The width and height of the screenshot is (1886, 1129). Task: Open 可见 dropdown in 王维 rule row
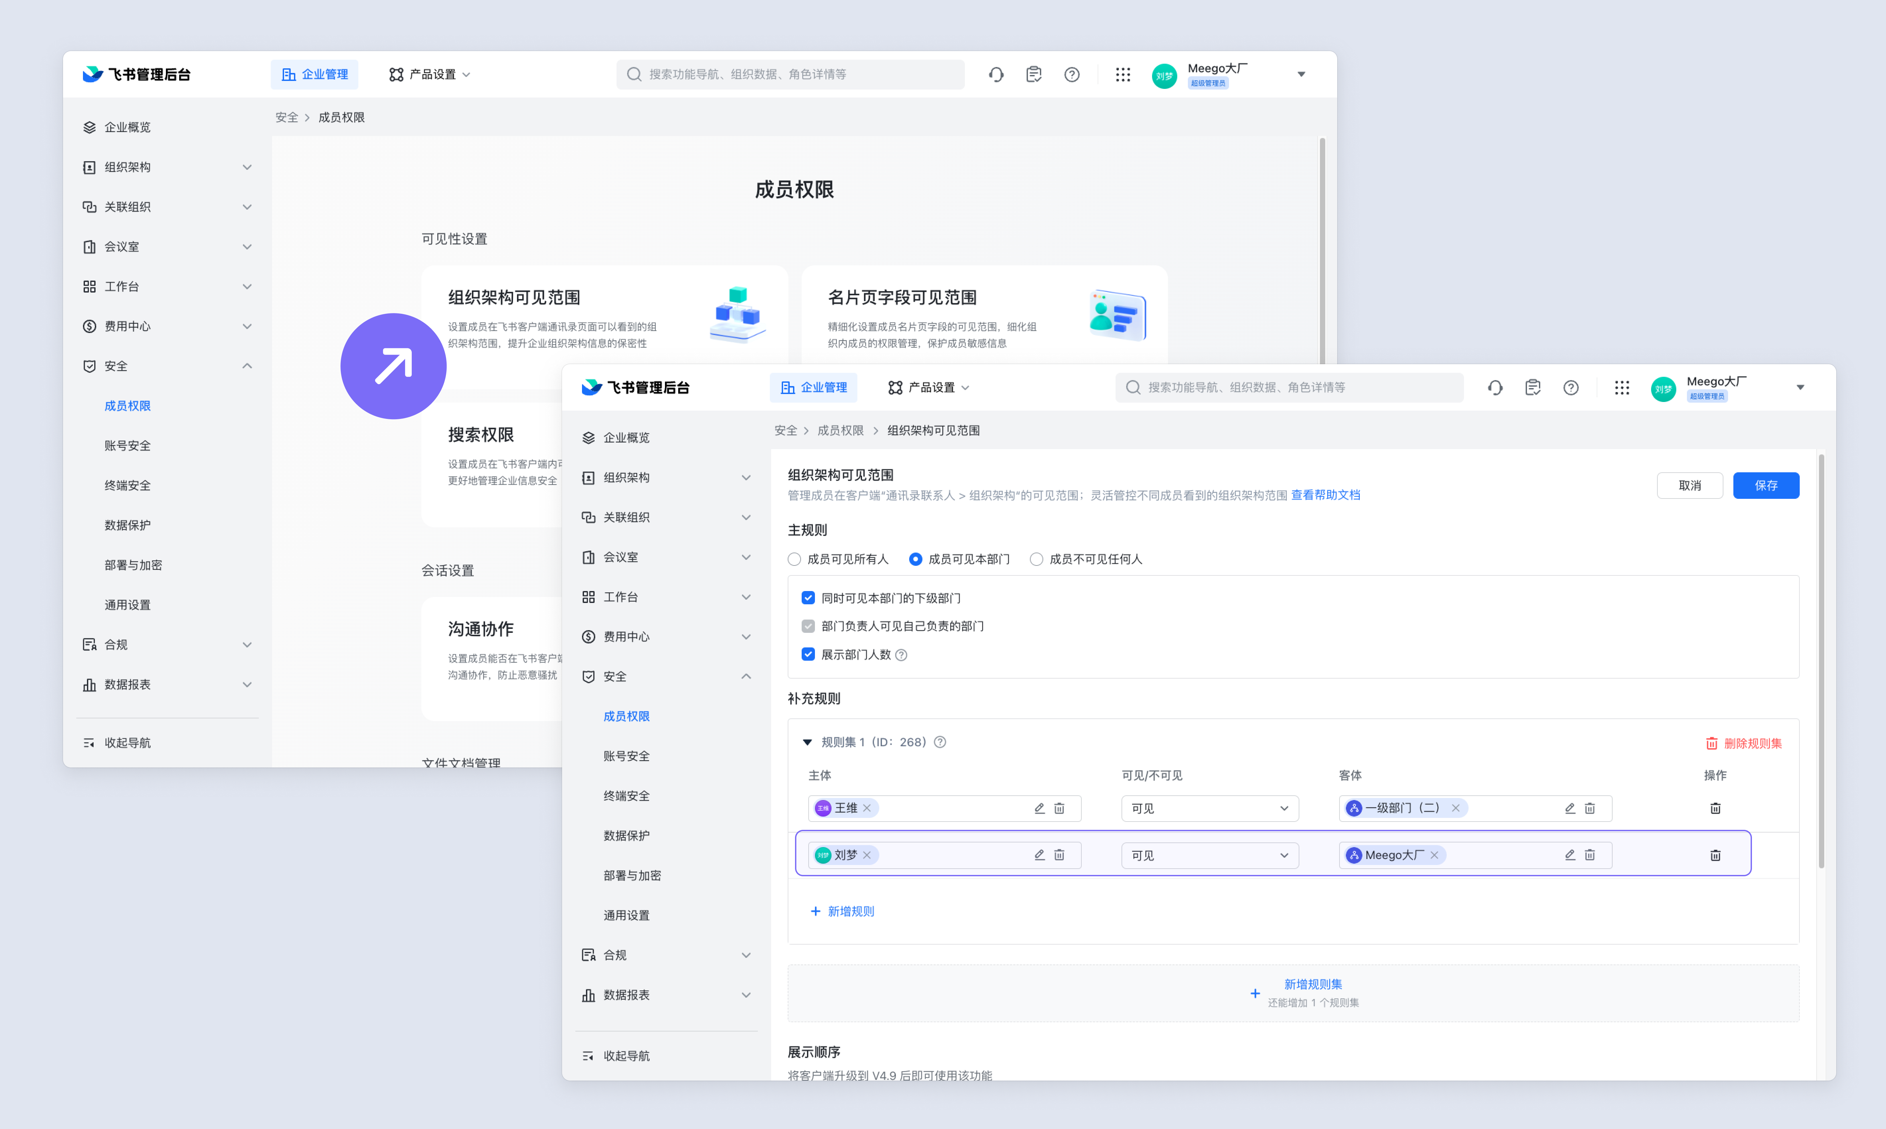point(1210,808)
